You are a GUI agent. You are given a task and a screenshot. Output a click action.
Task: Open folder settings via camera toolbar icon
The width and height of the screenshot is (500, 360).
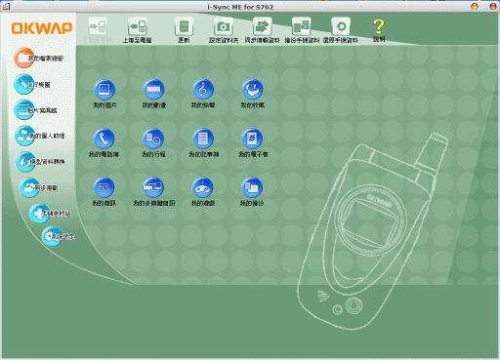pos(224,27)
